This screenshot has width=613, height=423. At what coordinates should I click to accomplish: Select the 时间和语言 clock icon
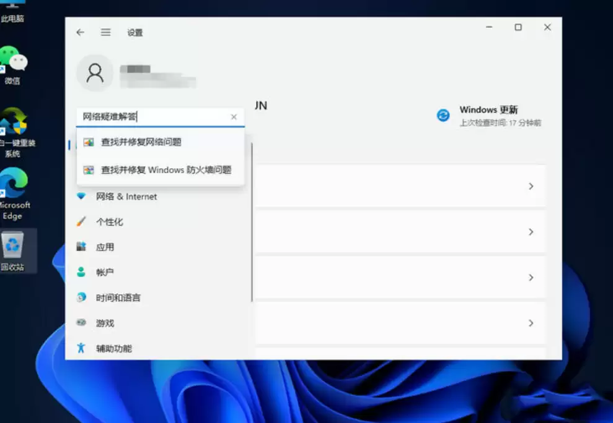[82, 297]
